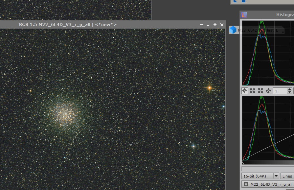The image size is (294, 190).
Task: Open the 16-bit (64K) resolution dropdown
Action: pyautogui.click(x=260, y=176)
